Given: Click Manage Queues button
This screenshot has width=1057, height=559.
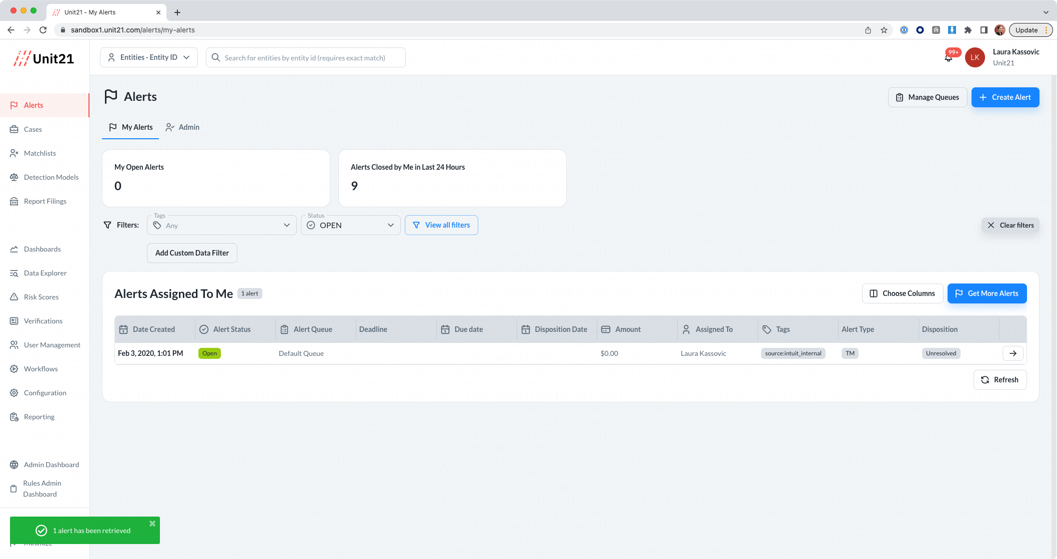Looking at the screenshot, I should point(928,97).
